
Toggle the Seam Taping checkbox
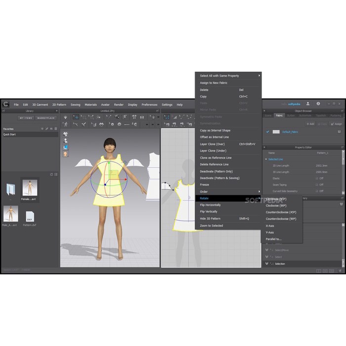click(x=316, y=184)
